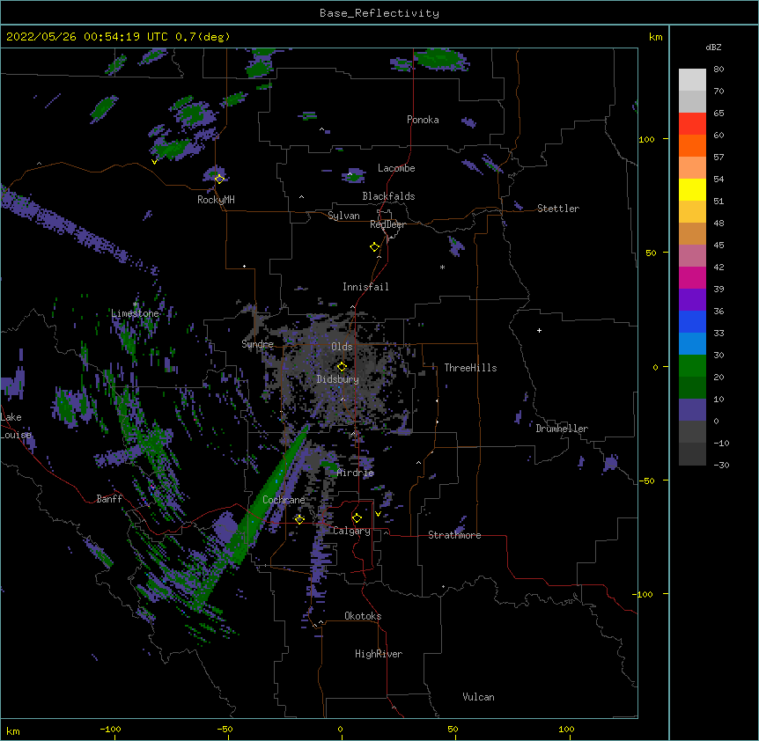Image resolution: width=759 pixels, height=741 pixels.
Task: Click the yellow diamond marker above Calgary
Action: tap(357, 518)
